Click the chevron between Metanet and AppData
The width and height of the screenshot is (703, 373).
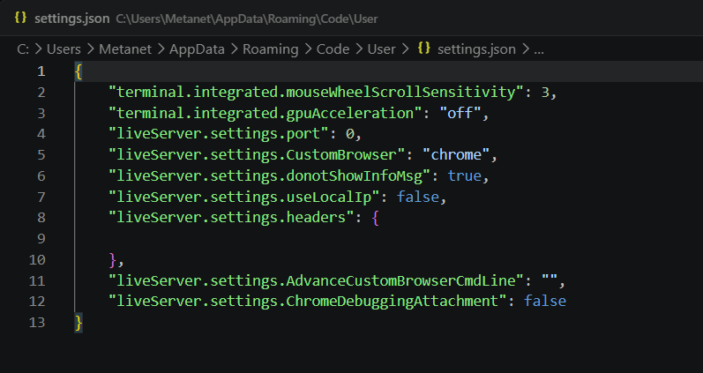click(161, 48)
